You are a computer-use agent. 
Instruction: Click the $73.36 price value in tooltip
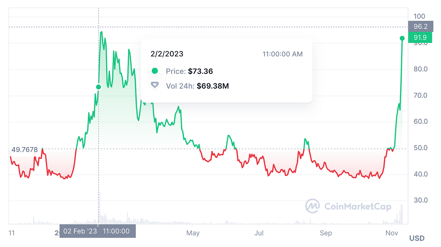click(x=200, y=71)
